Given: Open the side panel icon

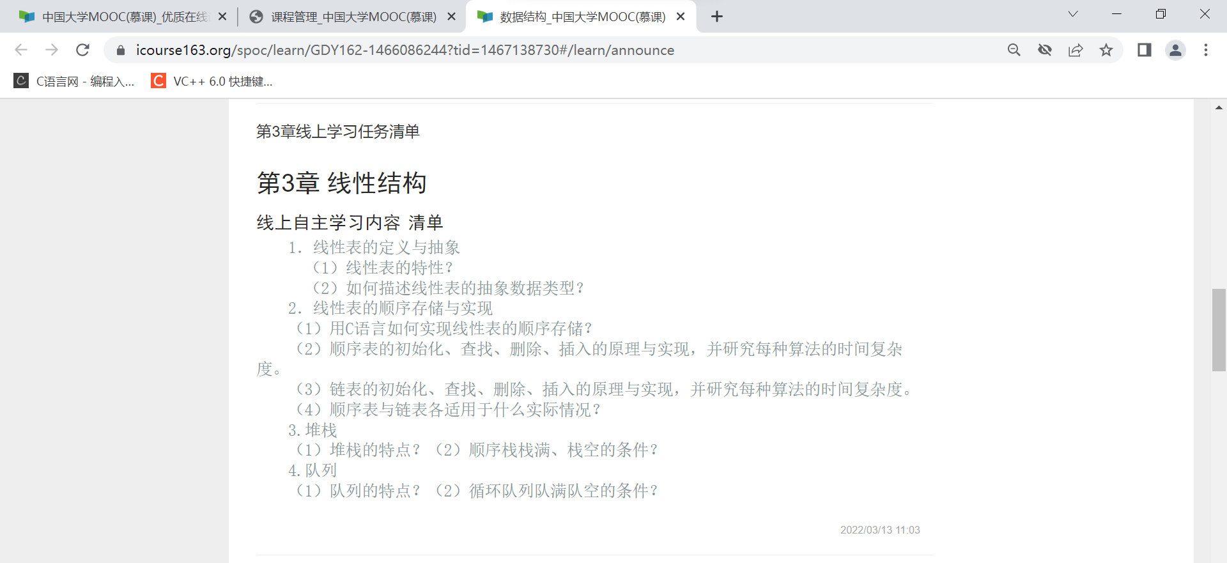Looking at the screenshot, I should pos(1144,50).
